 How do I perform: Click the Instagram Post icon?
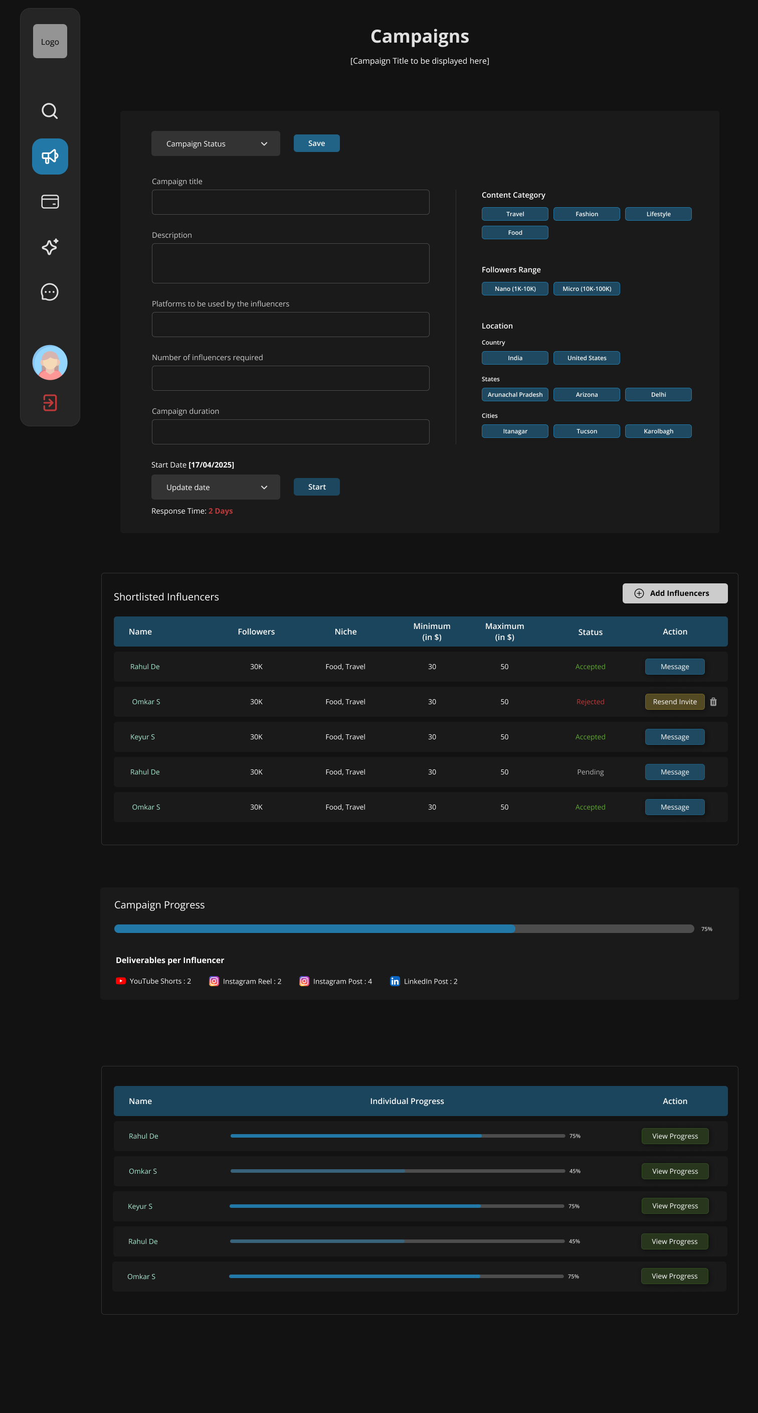point(304,981)
